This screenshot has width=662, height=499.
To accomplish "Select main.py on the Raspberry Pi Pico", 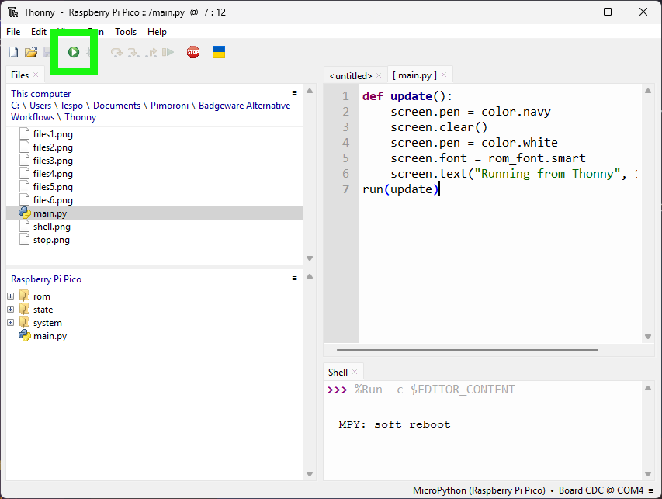I will [x=50, y=336].
